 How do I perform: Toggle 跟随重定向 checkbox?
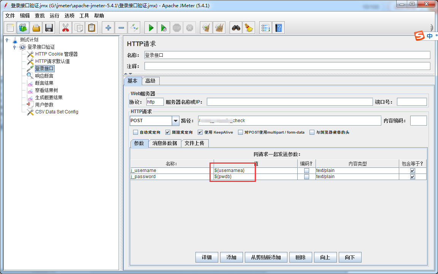tap(168, 132)
